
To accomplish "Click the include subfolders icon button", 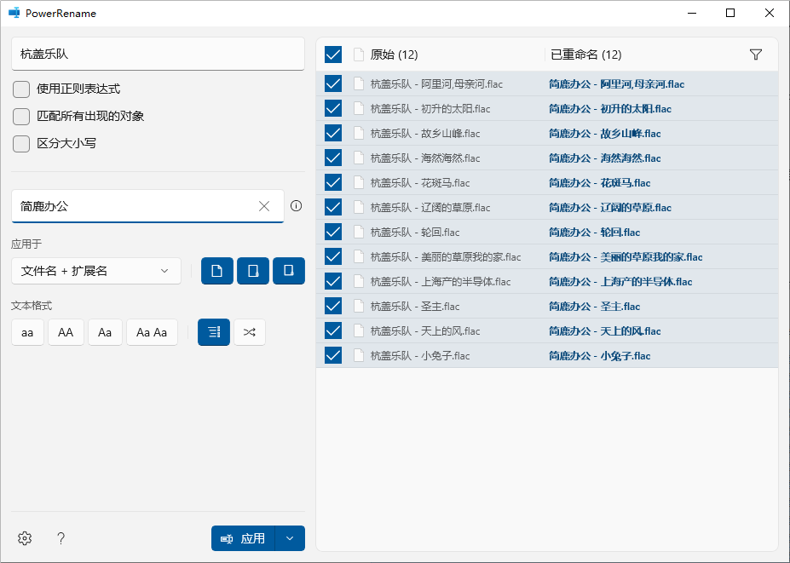I will click(288, 270).
